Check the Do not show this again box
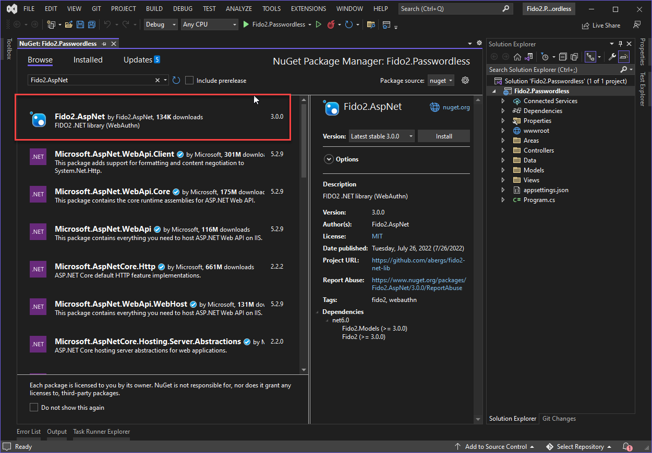This screenshot has width=652, height=453. tap(34, 407)
